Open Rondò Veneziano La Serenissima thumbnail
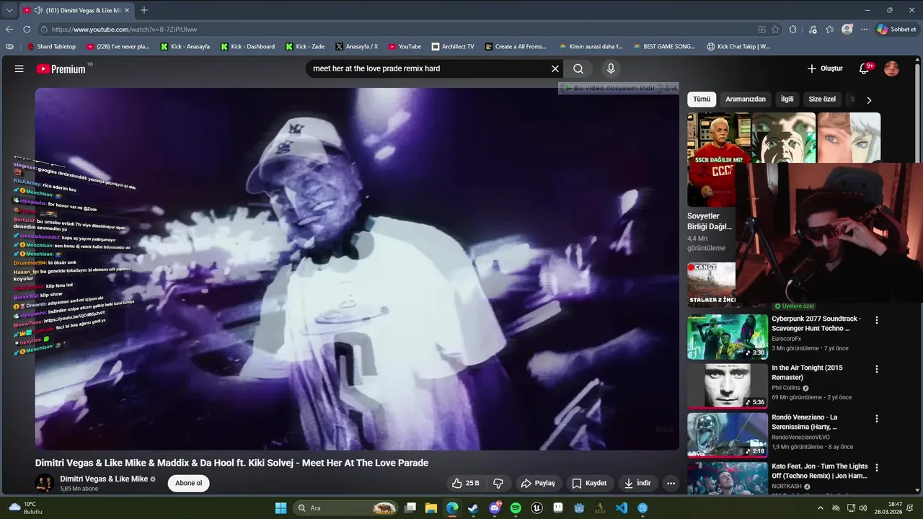This screenshot has height=519, width=923. (x=727, y=435)
